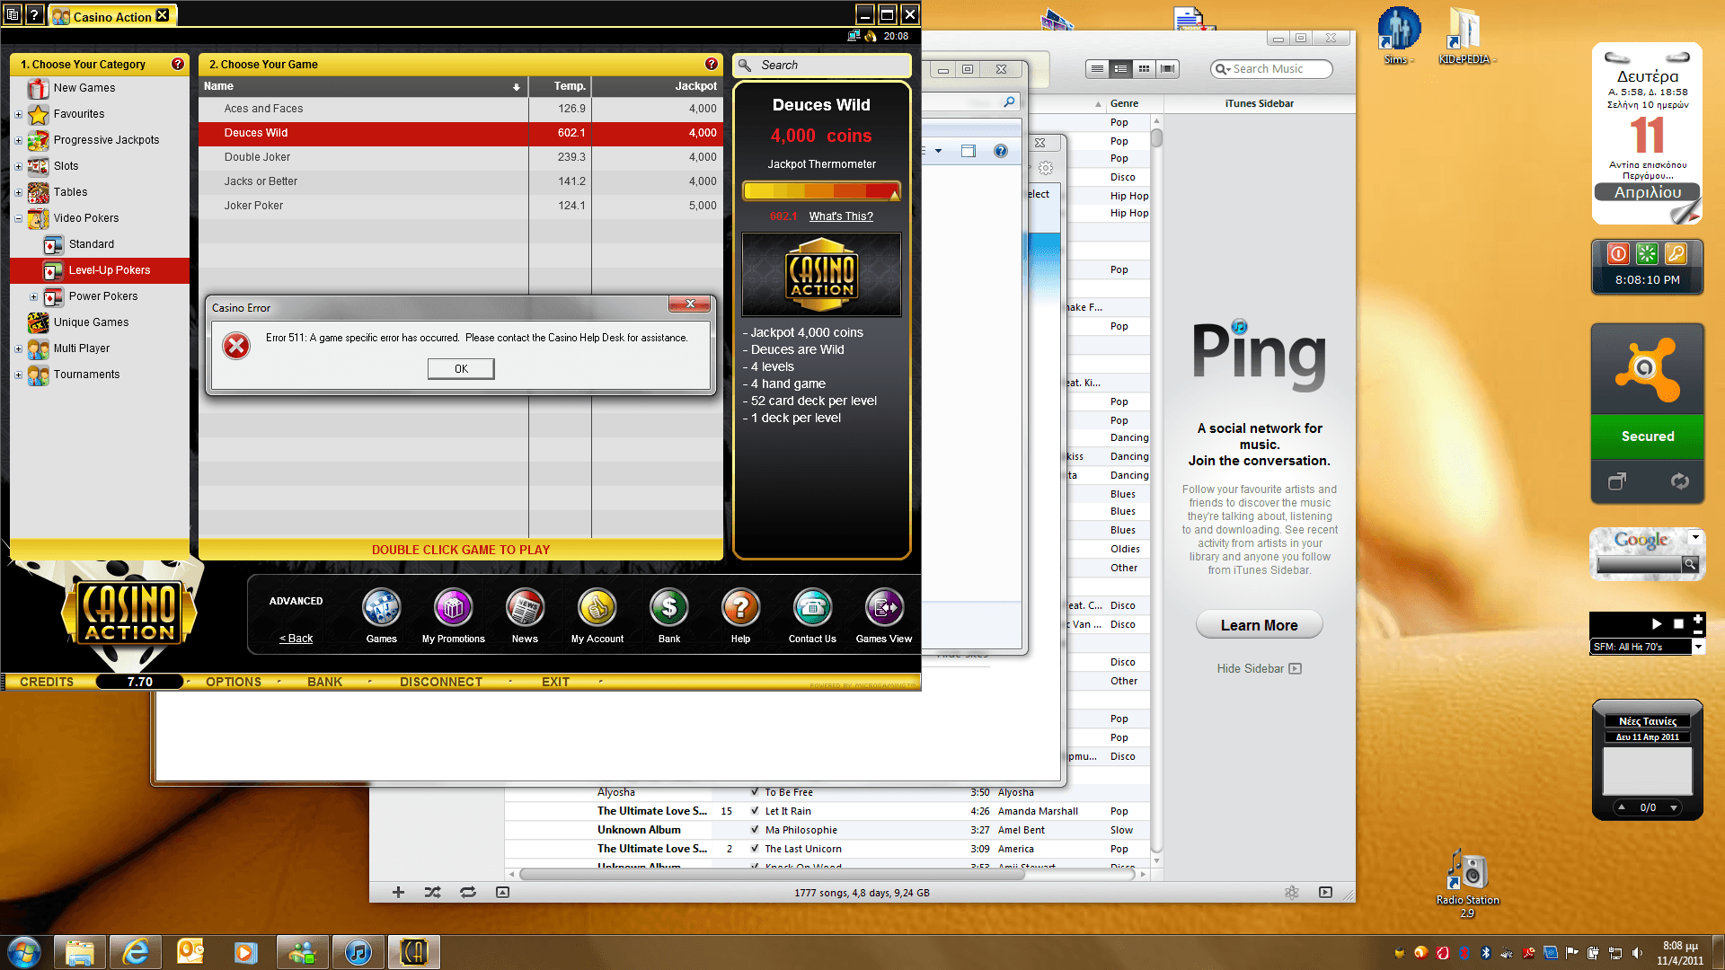Click Learn More in iTunes Ping sidebar

click(x=1259, y=625)
